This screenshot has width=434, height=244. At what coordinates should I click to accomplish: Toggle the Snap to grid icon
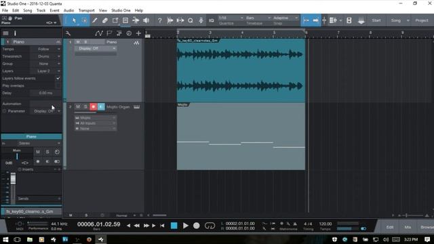tap(306, 20)
